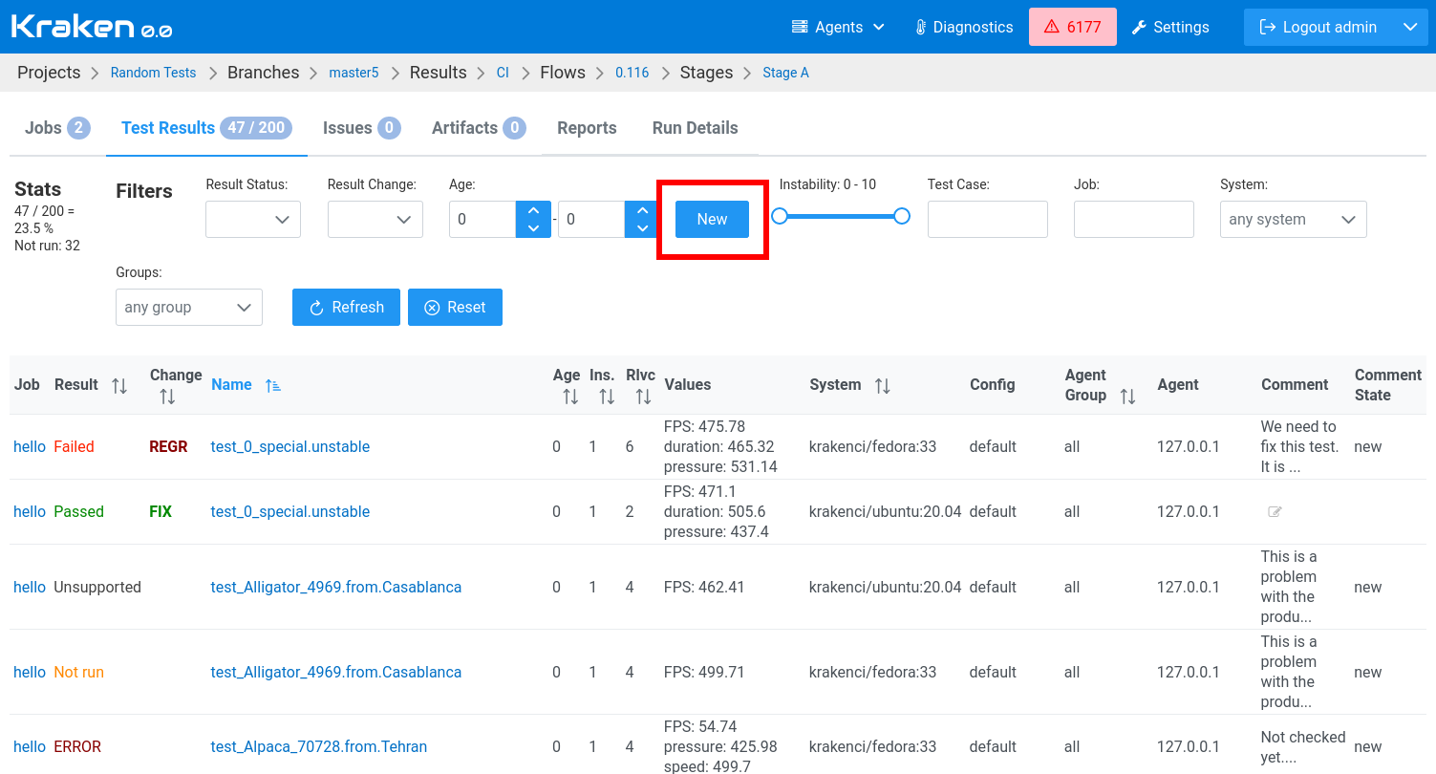
Task: Switch to the Test Results tab
Action: [206, 128]
